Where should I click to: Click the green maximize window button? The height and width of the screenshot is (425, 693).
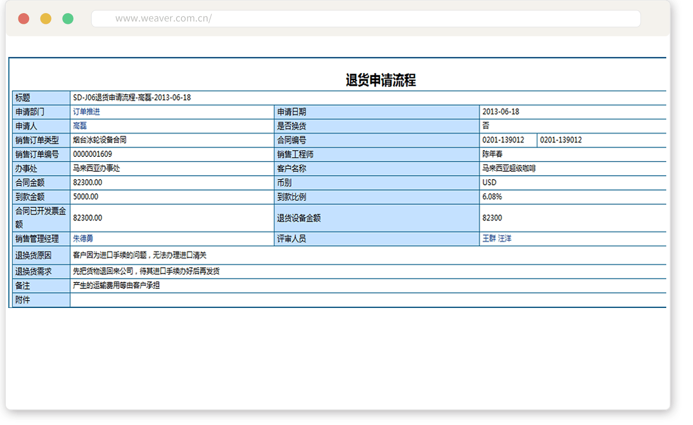point(68,19)
